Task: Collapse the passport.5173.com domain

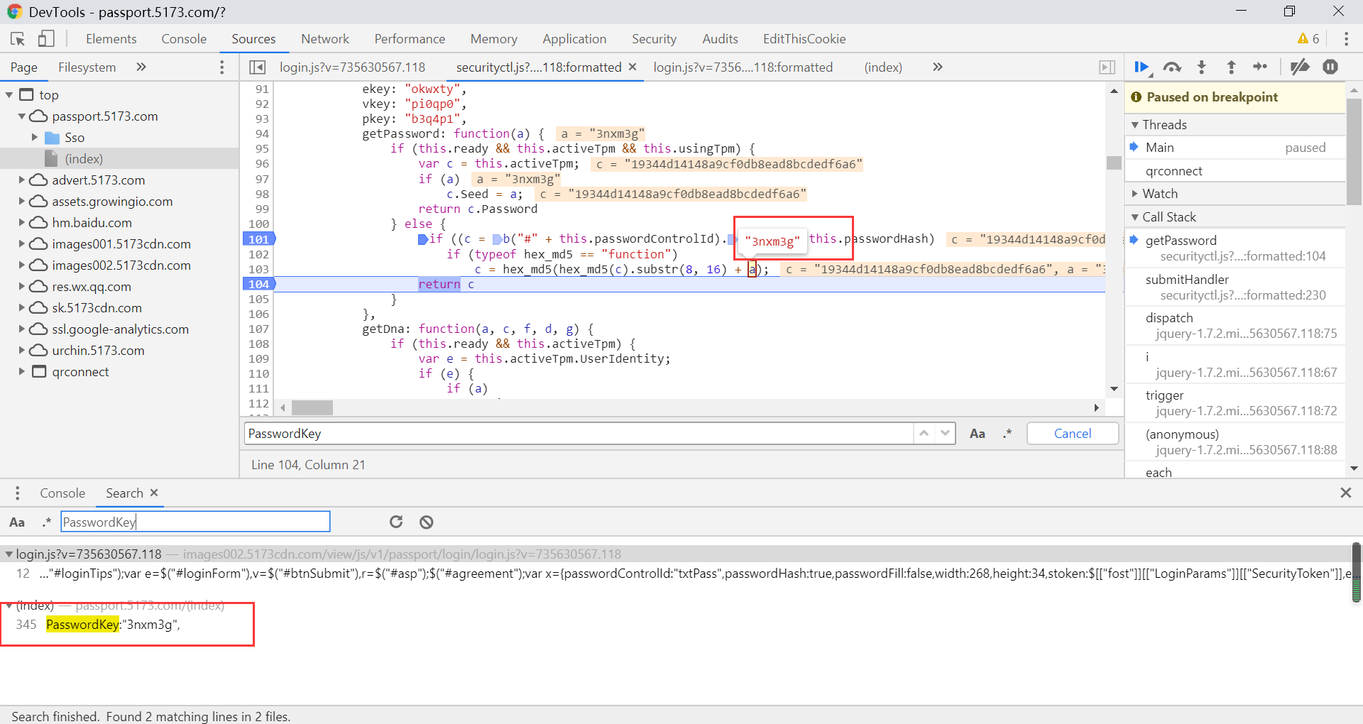Action: point(21,116)
